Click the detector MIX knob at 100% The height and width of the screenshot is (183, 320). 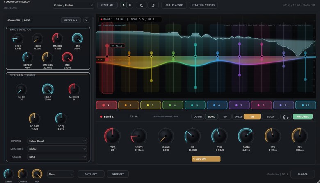(x=67, y=58)
